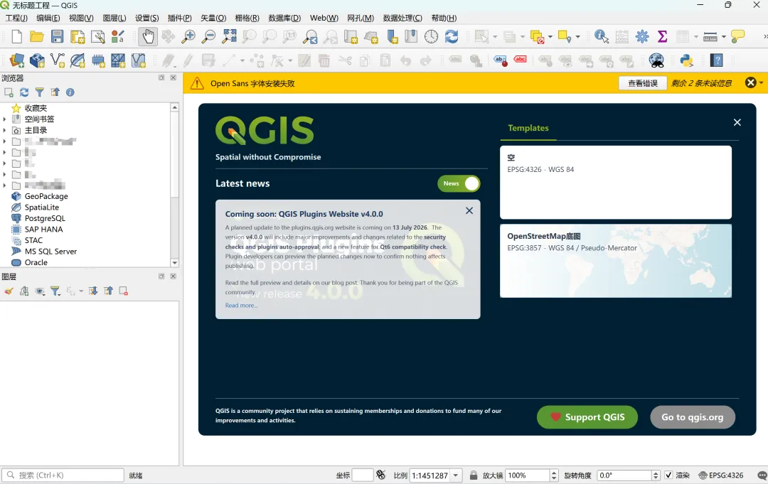Viewport: 768px width, 484px height.
Task: Open the Statistical Summary sigma icon
Action: point(662,37)
